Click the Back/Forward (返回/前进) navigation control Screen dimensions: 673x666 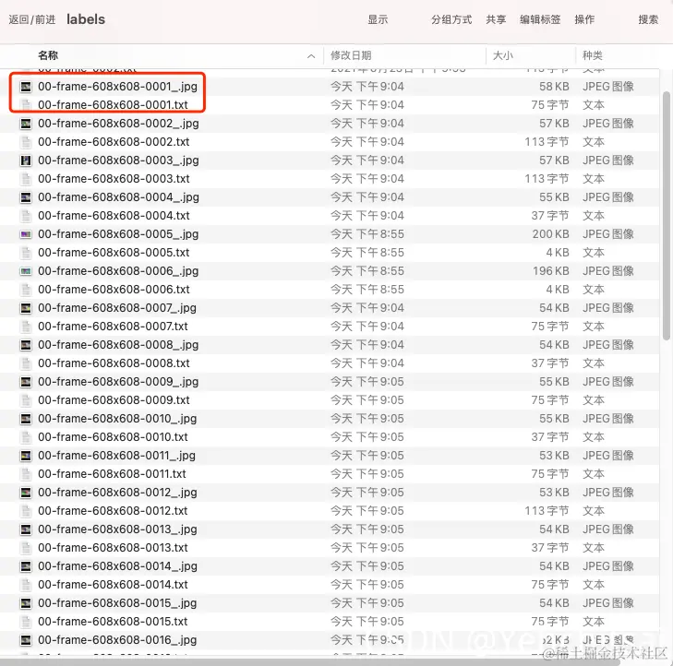click(32, 19)
